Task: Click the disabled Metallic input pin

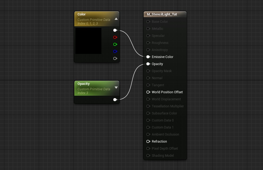Action: (x=148, y=29)
